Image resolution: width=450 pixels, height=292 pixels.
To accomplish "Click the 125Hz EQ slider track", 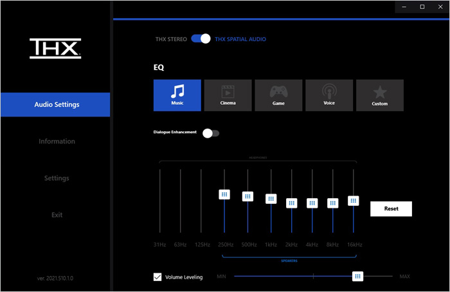I will (201, 201).
